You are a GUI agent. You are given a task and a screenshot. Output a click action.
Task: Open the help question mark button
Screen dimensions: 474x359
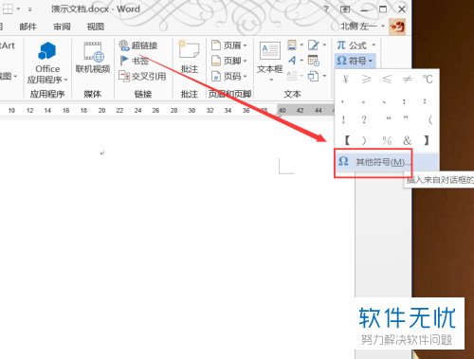click(x=326, y=9)
